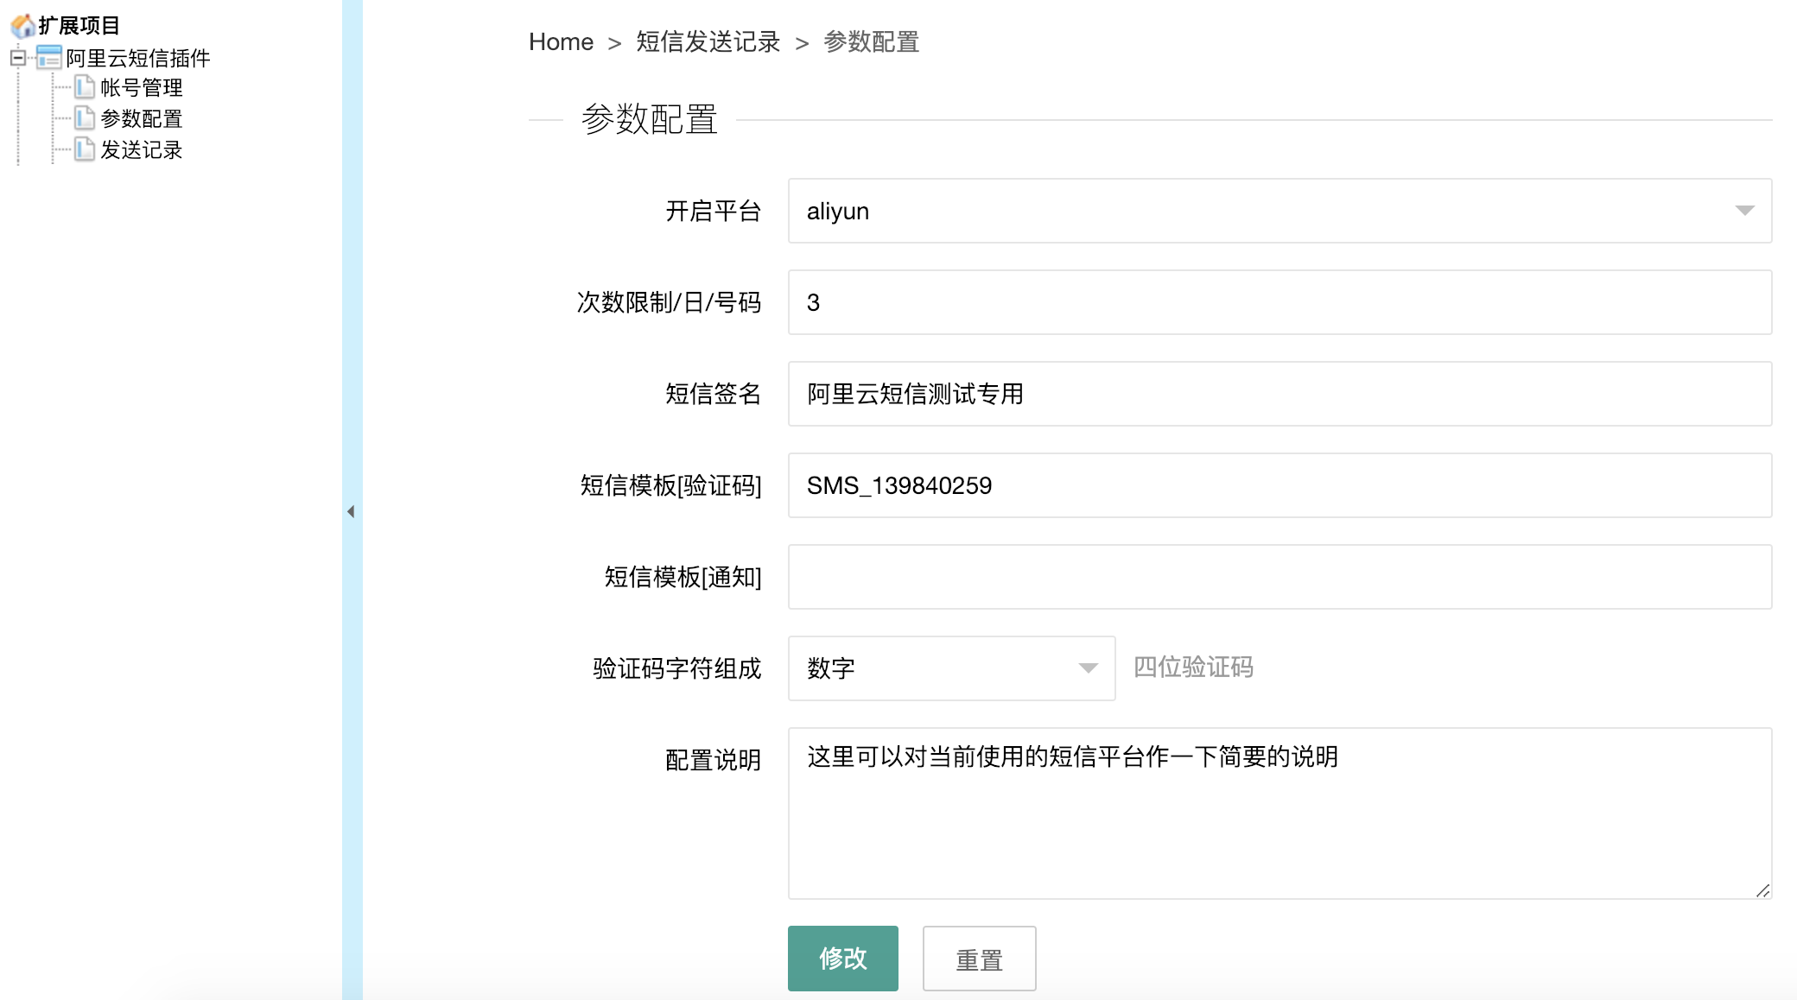Open 帐号管理 in the tree

pos(142,87)
